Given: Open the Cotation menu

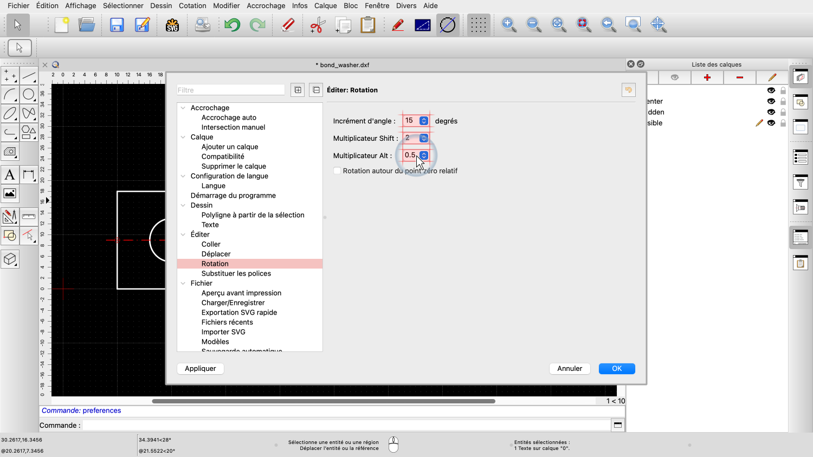Looking at the screenshot, I should (192, 5).
